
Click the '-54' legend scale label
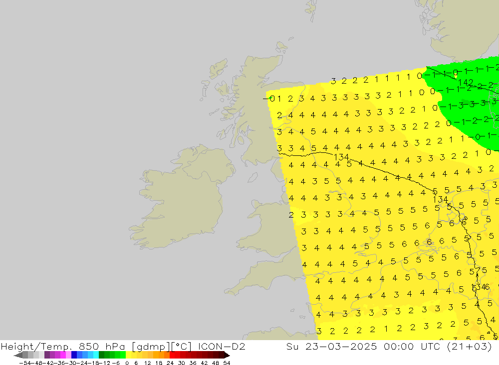24,363
